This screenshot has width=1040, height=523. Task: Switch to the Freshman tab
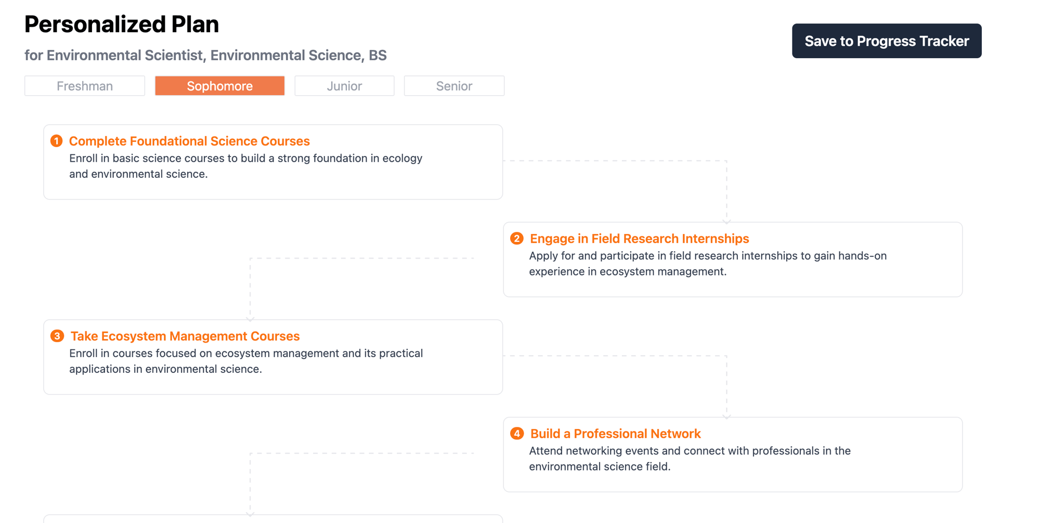coord(85,86)
